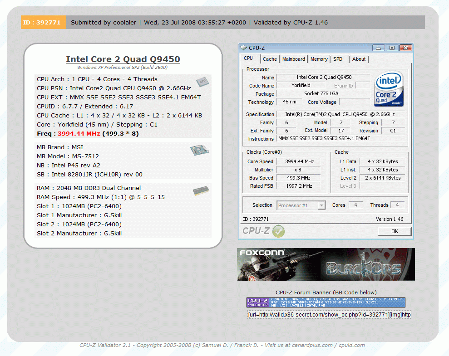Select the SPD tab
Image resolution: width=449 pixels, height=356 pixels.
click(x=338, y=59)
